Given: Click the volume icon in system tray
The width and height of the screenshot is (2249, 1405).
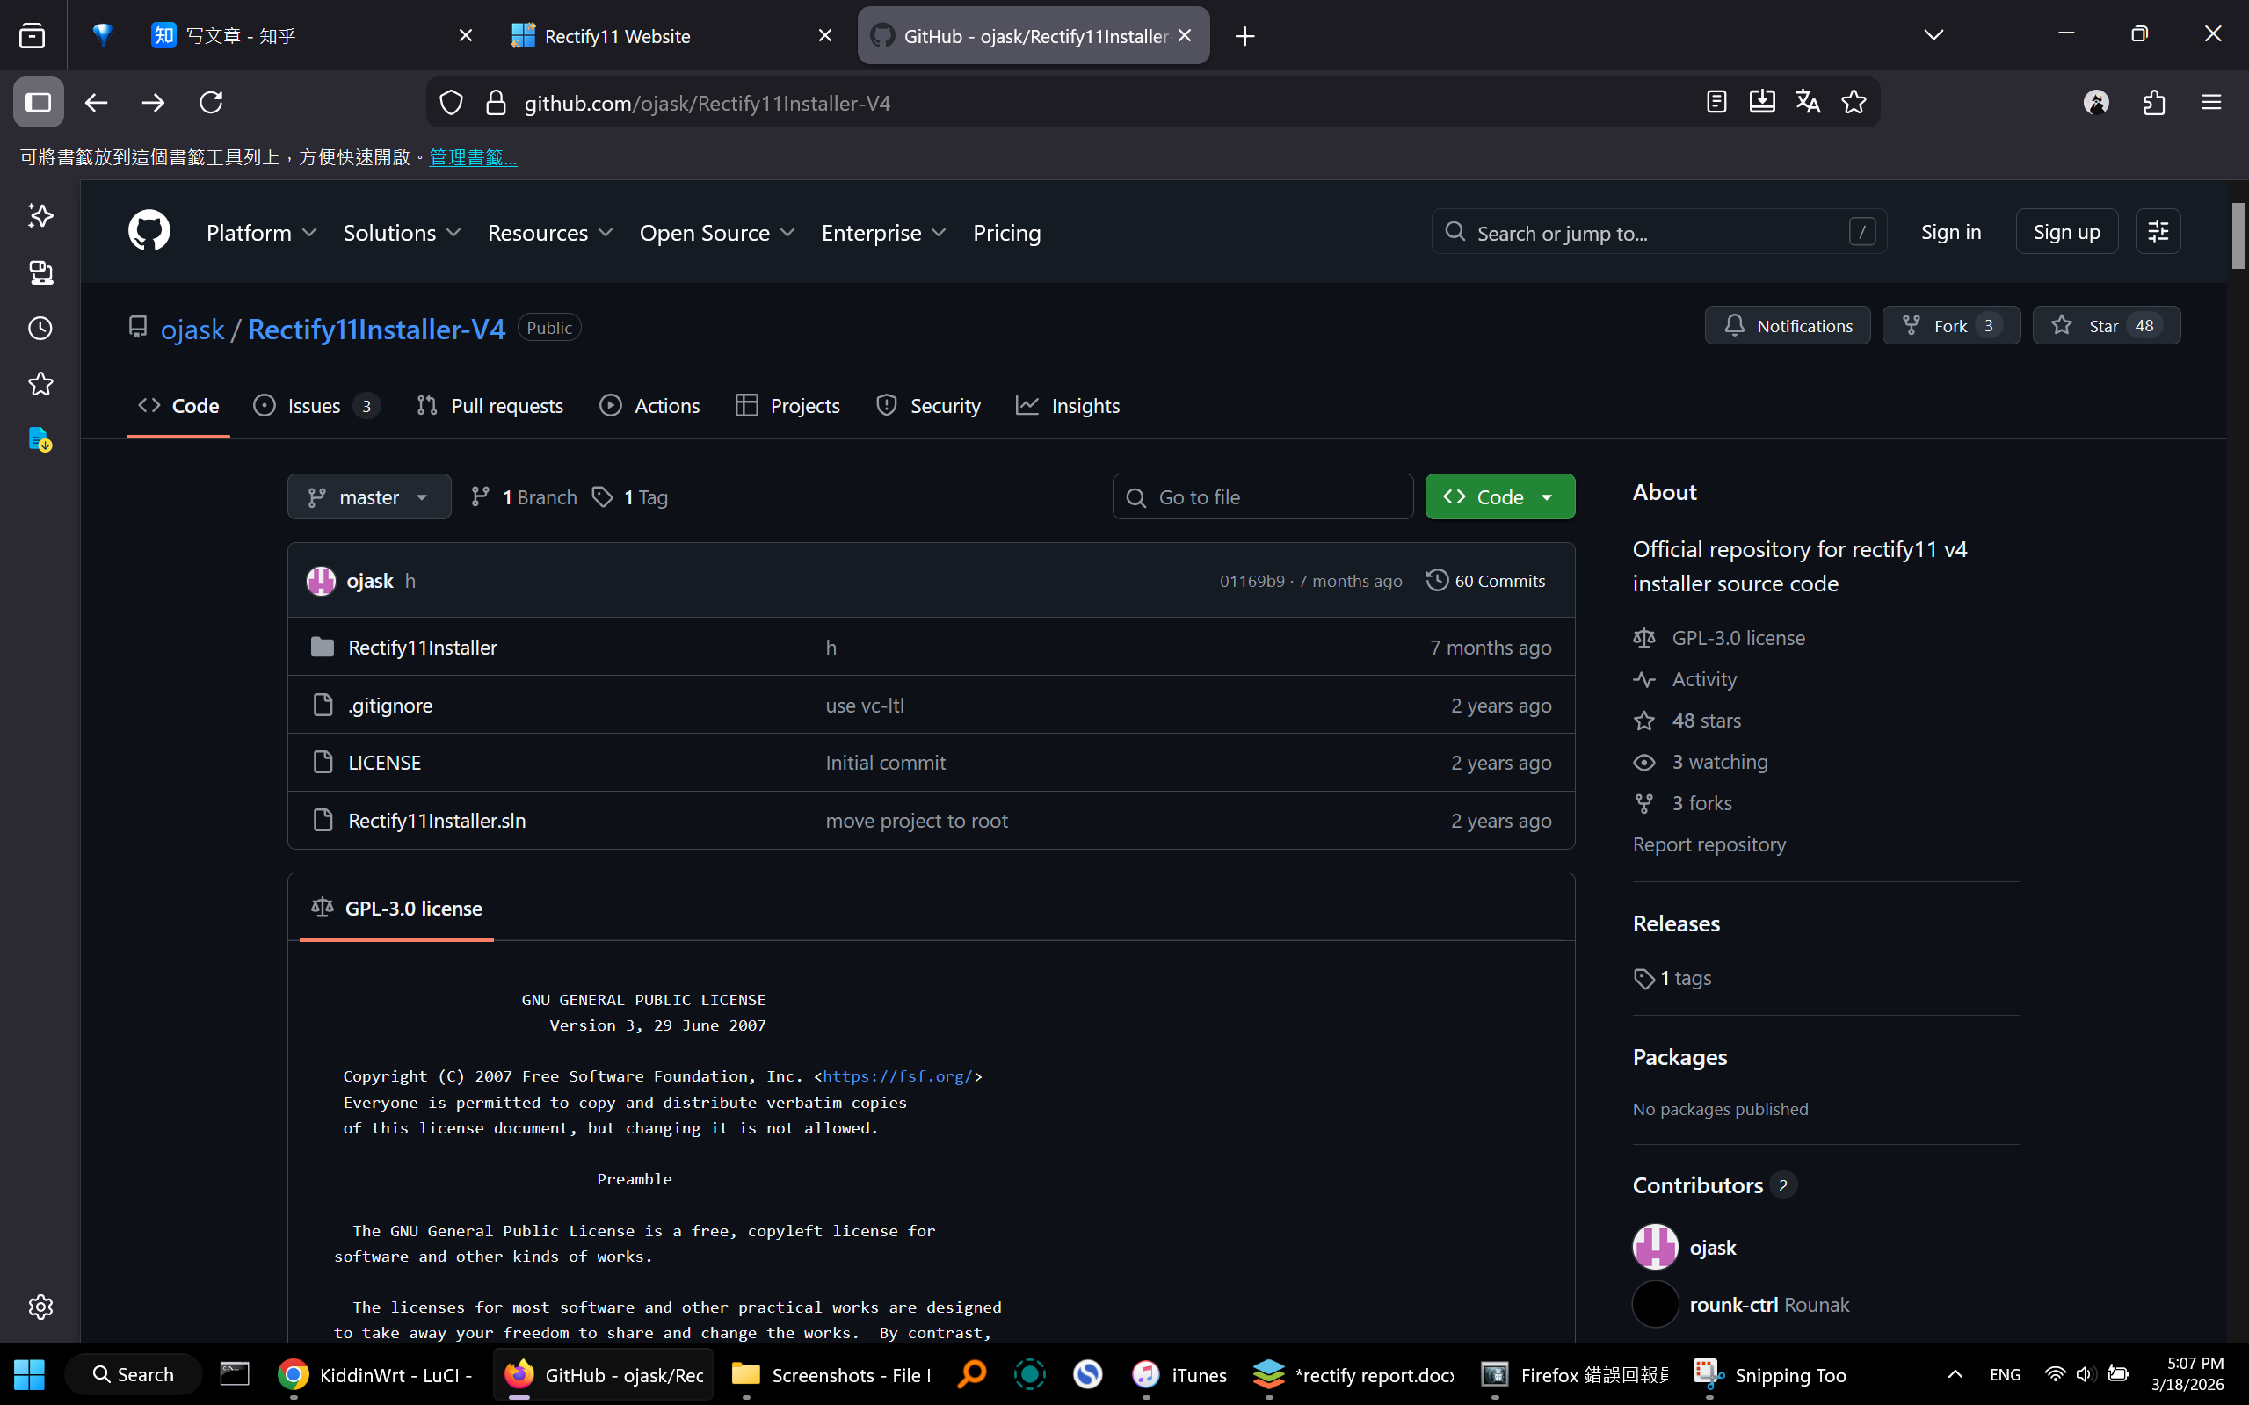Looking at the screenshot, I should click(2086, 1374).
